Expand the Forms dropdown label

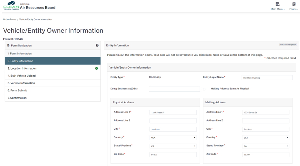(x=294, y=9)
